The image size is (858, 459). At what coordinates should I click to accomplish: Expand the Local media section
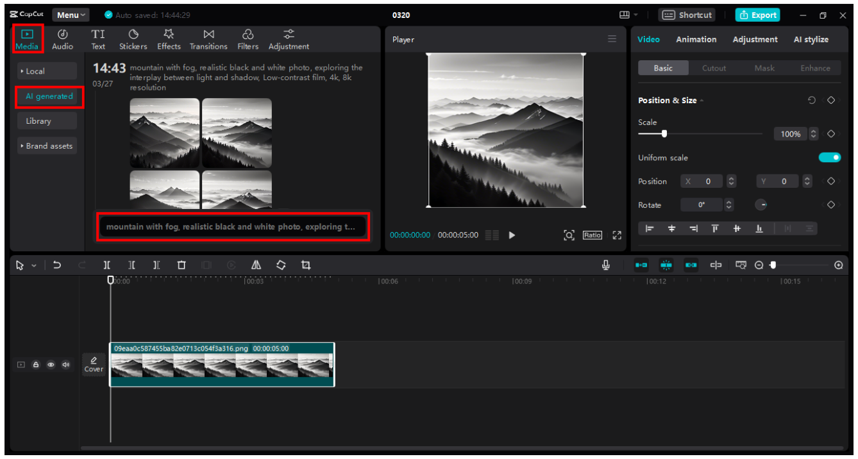(x=47, y=71)
